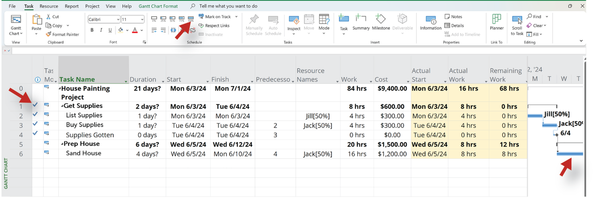Open the Font dialog launcher
Image resolution: width=595 pixels, height=200 pixels.
tap(144, 42)
